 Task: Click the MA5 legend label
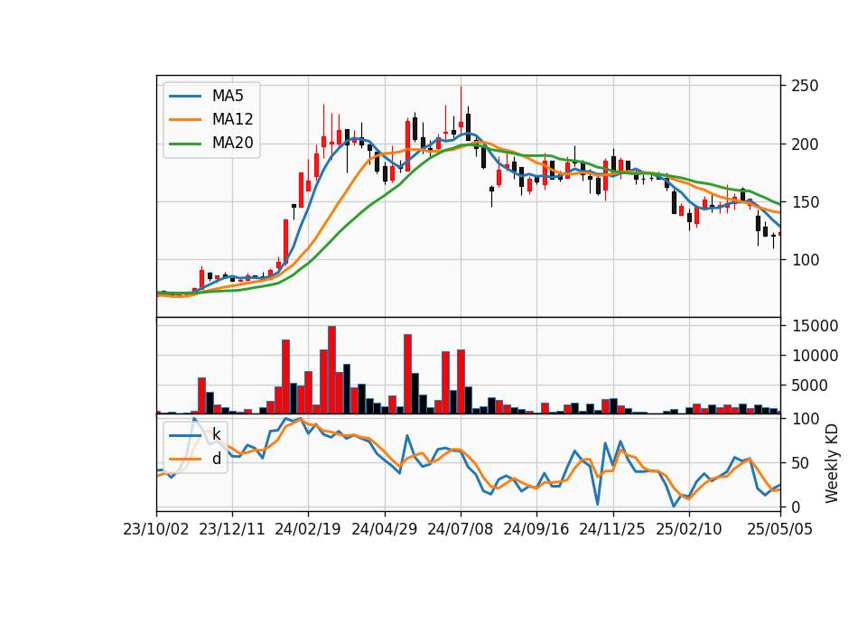[228, 96]
